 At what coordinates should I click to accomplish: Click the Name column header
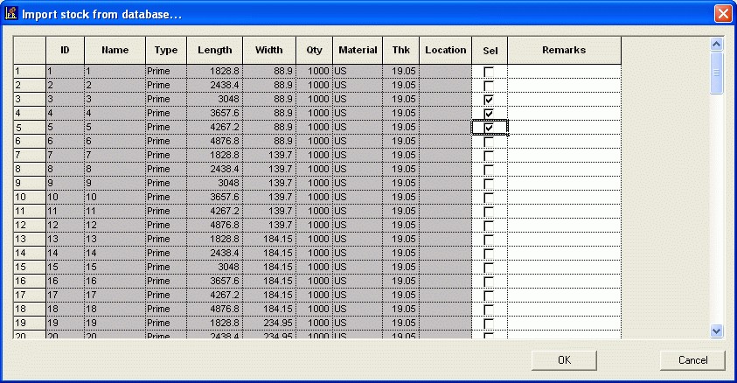115,51
